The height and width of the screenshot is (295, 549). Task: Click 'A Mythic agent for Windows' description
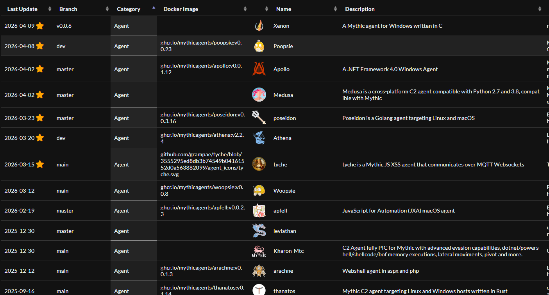[392, 26]
